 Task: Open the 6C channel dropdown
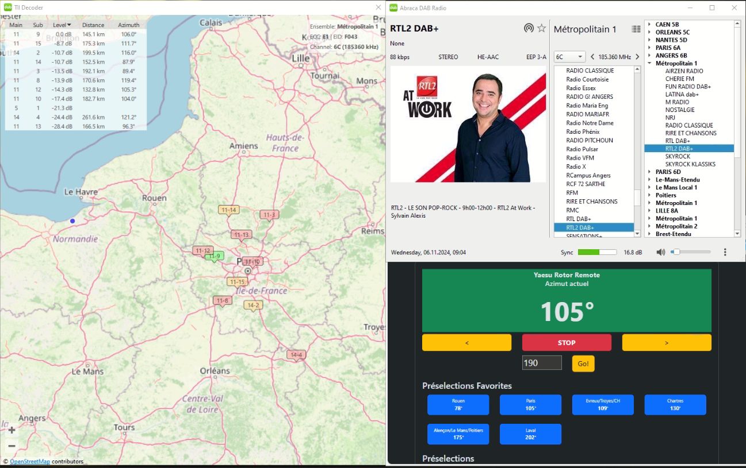click(x=569, y=57)
